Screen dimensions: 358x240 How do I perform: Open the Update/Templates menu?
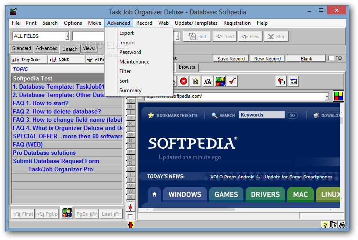point(196,23)
